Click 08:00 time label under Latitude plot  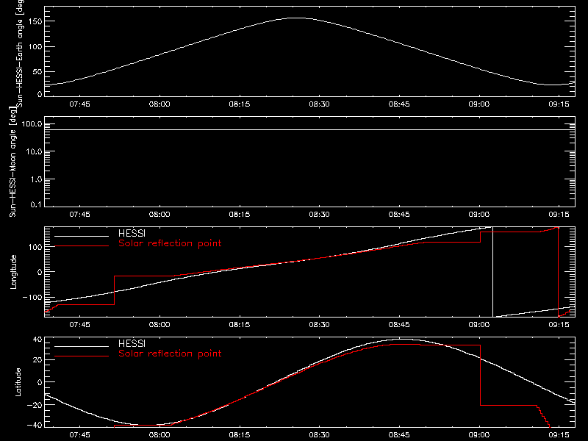coord(159,435)
